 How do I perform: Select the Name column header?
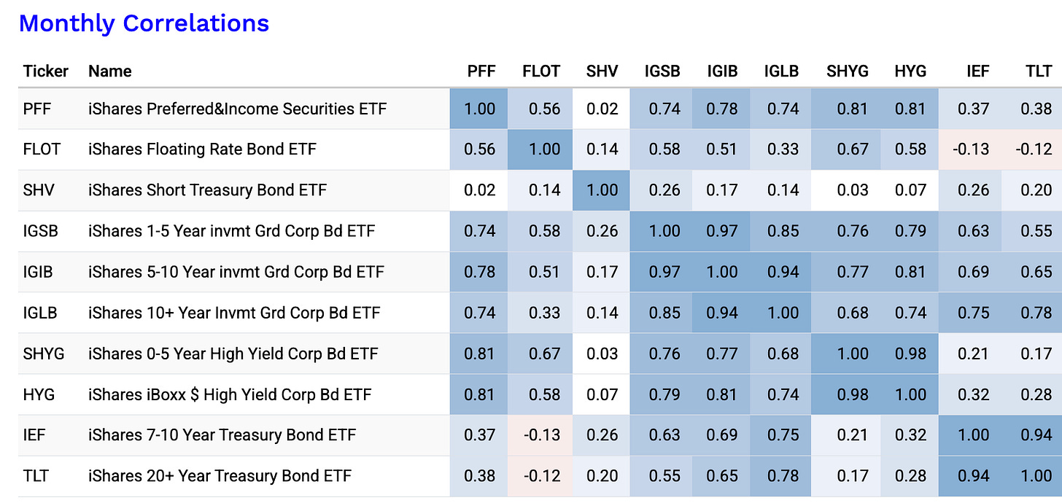pos(109,71)
